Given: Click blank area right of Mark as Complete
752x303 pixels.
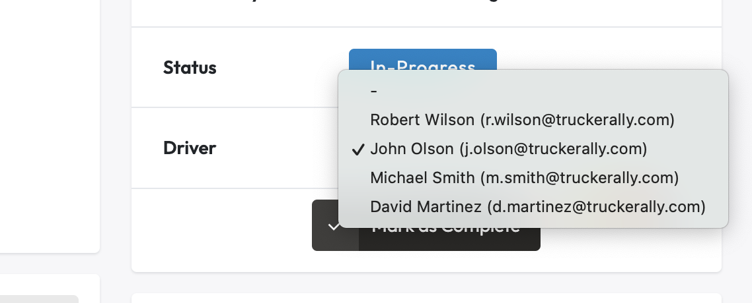Looking at the screenshot, I should pos(628,247).
